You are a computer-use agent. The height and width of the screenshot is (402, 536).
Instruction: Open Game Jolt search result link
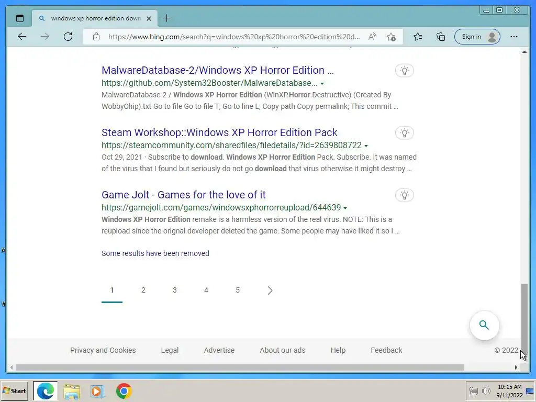click(x=184, y=195)
